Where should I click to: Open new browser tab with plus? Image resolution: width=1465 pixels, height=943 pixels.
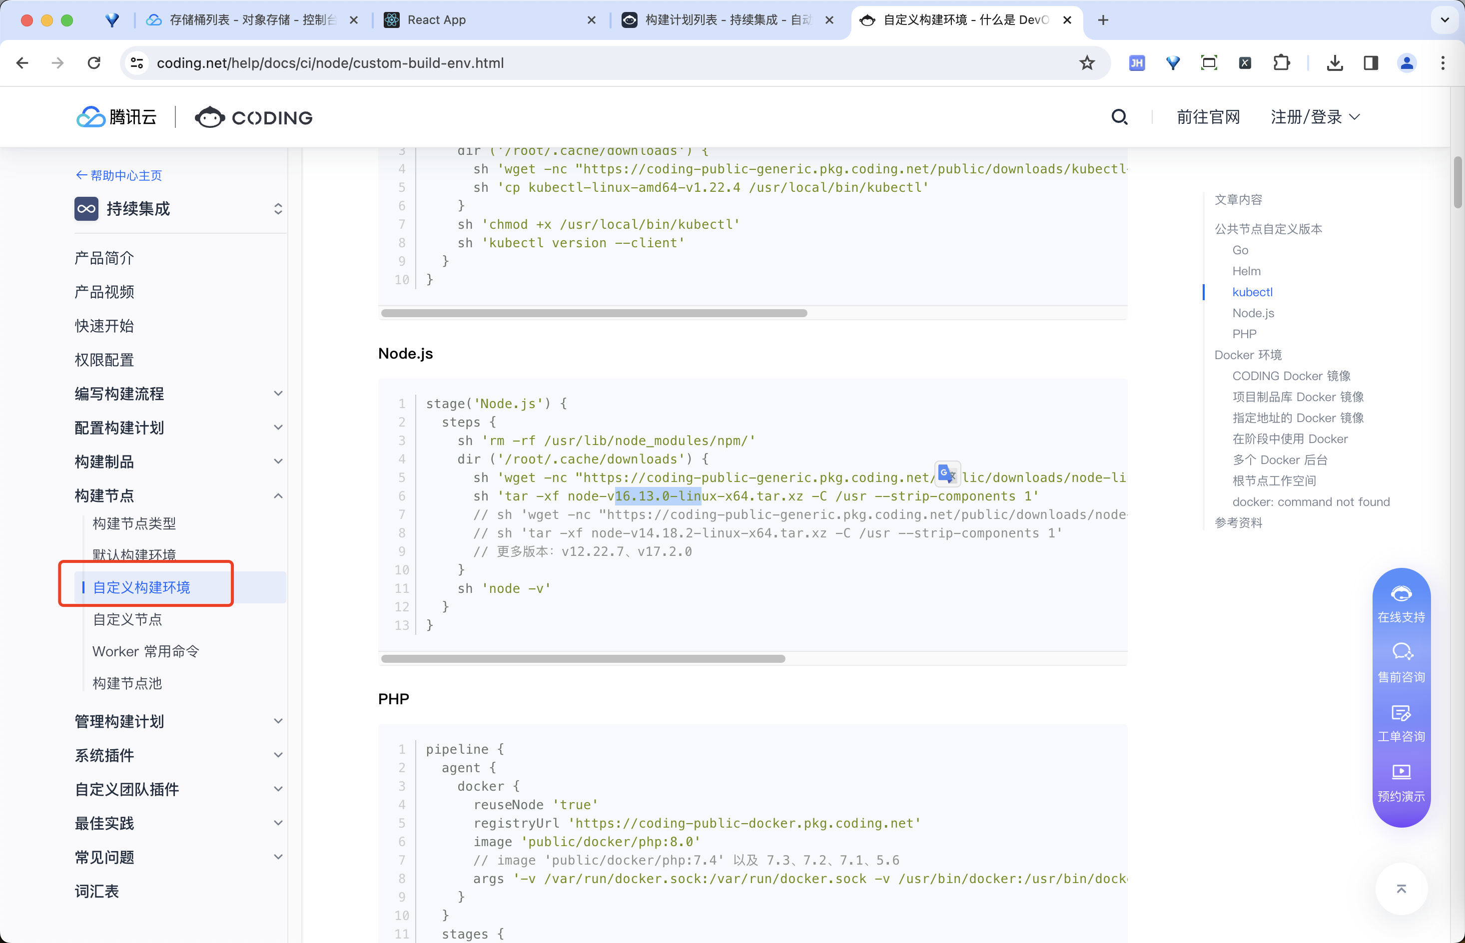(x=1103, y=20)
